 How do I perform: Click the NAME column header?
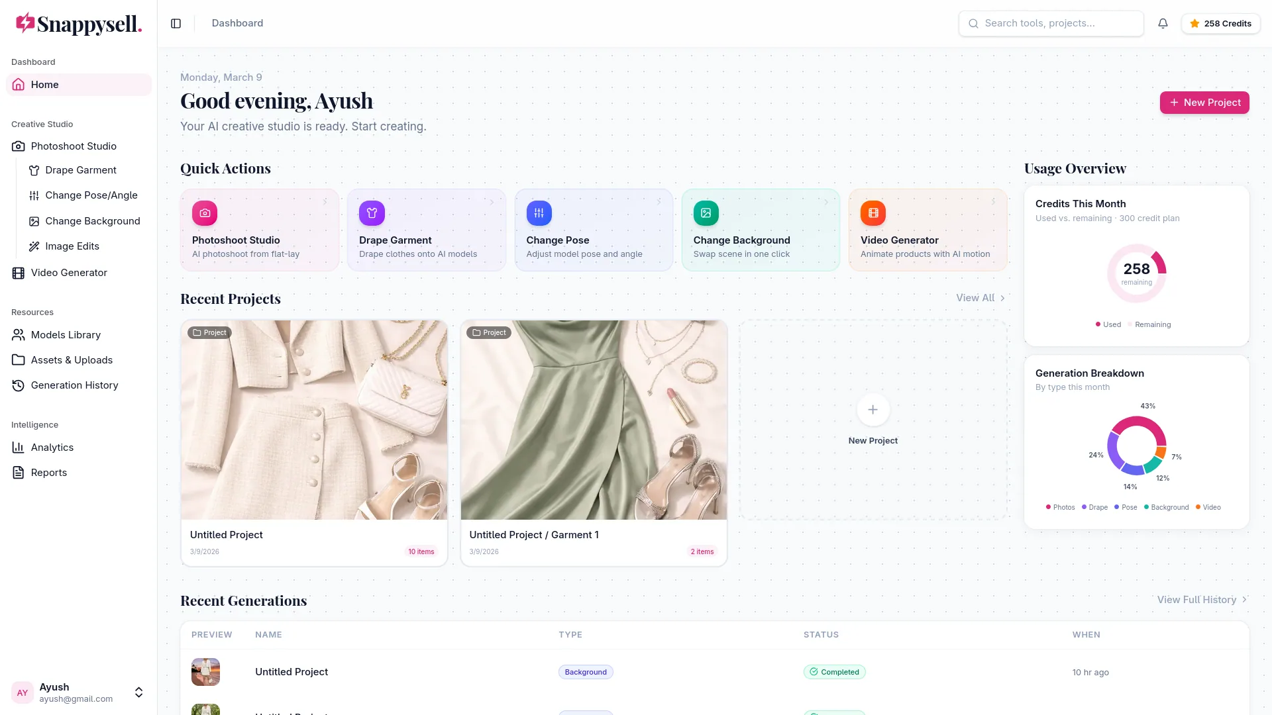(x=268, y=635)
